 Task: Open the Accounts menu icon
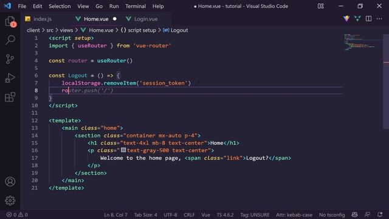pos(10,181)
